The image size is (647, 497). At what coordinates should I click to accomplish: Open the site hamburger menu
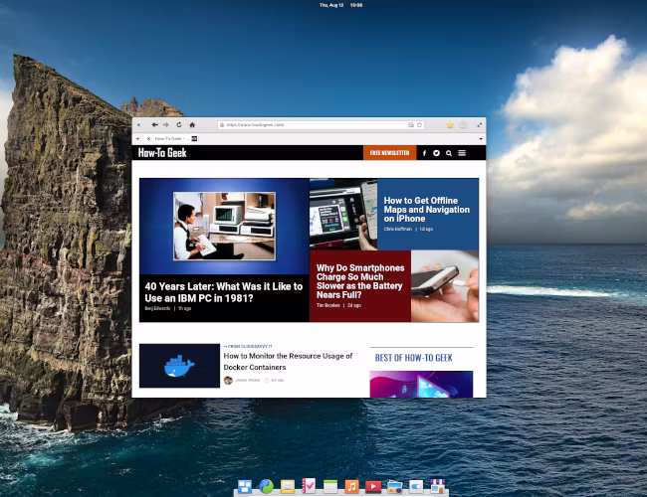(462, 153)
